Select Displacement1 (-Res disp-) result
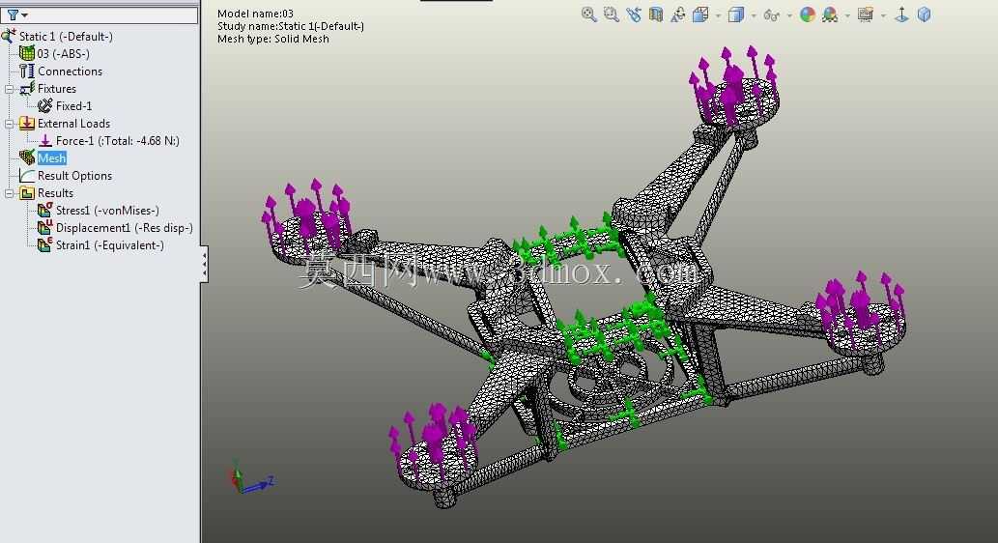Viewport: 998px width, 543px height. (115, 227)
